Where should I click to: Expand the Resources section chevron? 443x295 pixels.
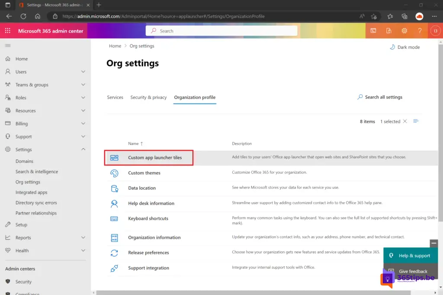[x=83, y=111]
